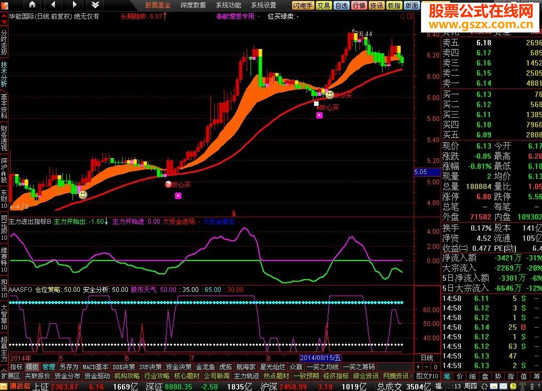Select the 分时走势 side tab

[4, 42]
